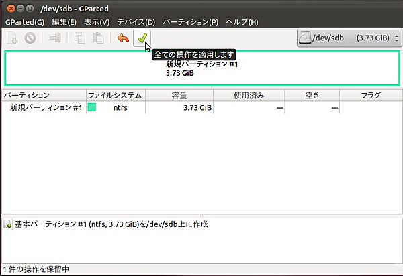Open the ヘルプ(H) menu
The image size is (403, 276).
242,22
